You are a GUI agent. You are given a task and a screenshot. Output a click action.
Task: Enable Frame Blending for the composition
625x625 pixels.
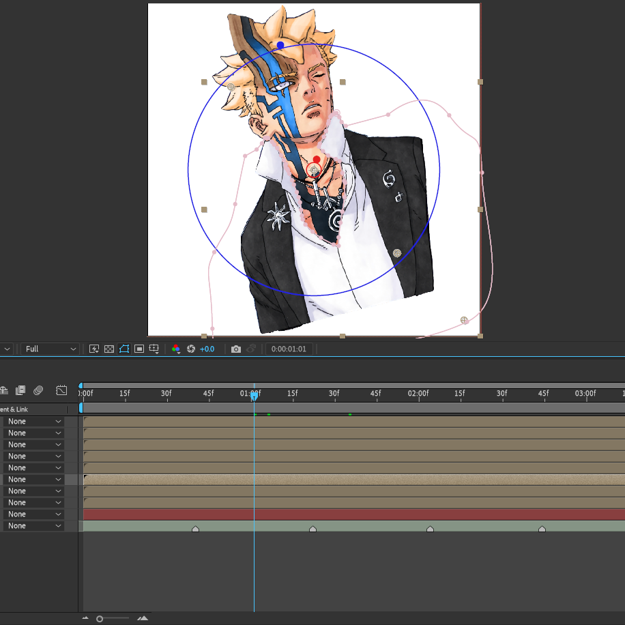[20, 390]
